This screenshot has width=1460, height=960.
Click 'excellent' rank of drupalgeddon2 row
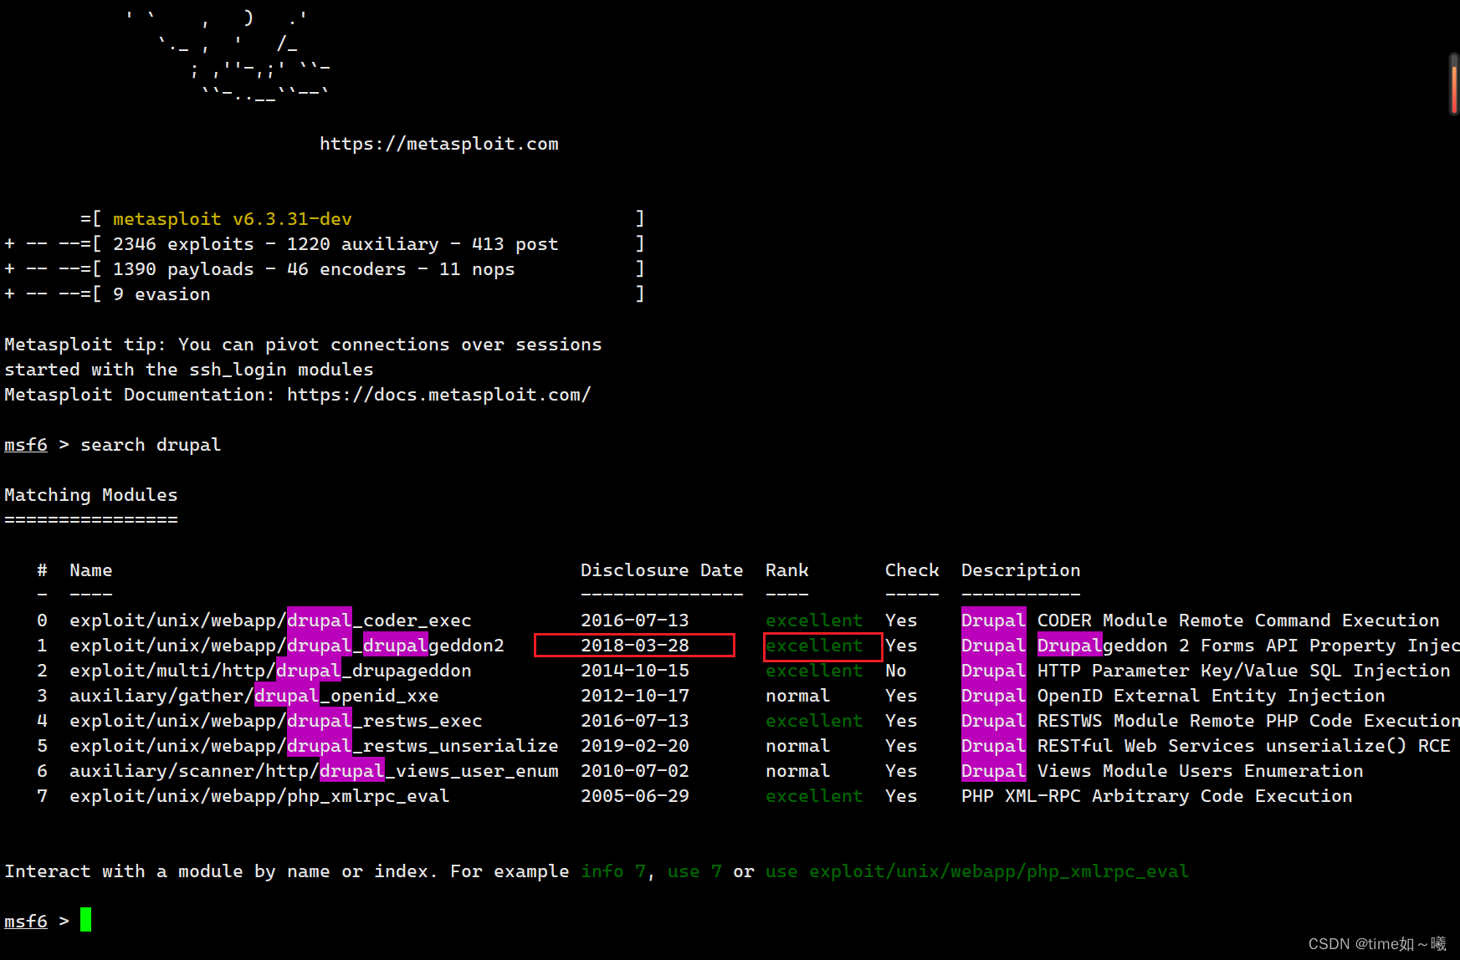(x=814, y=646)
